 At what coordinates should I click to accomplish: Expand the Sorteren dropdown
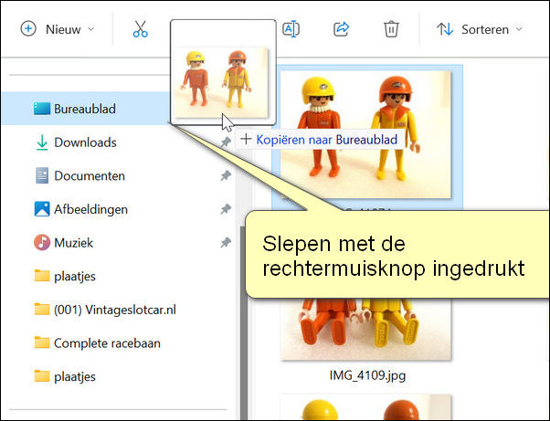(x=480, y=29)
